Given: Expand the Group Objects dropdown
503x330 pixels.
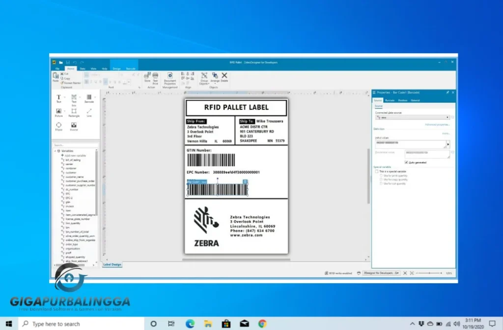Looking at the screenshot, I should [204, 78].
